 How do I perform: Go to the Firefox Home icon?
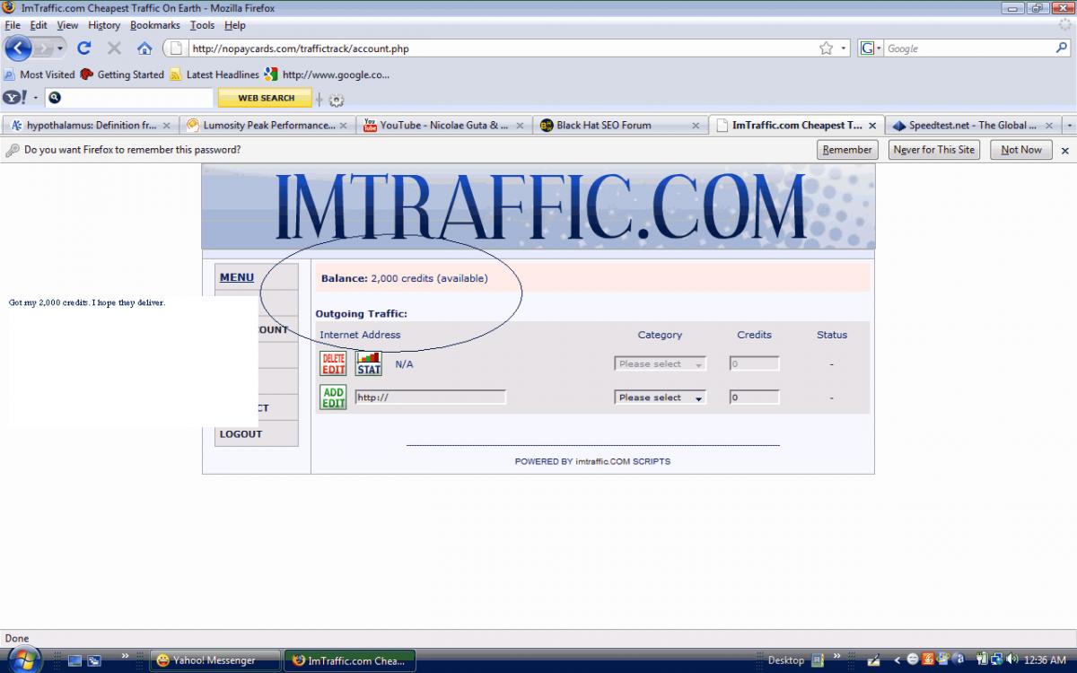tap(144, 48)
